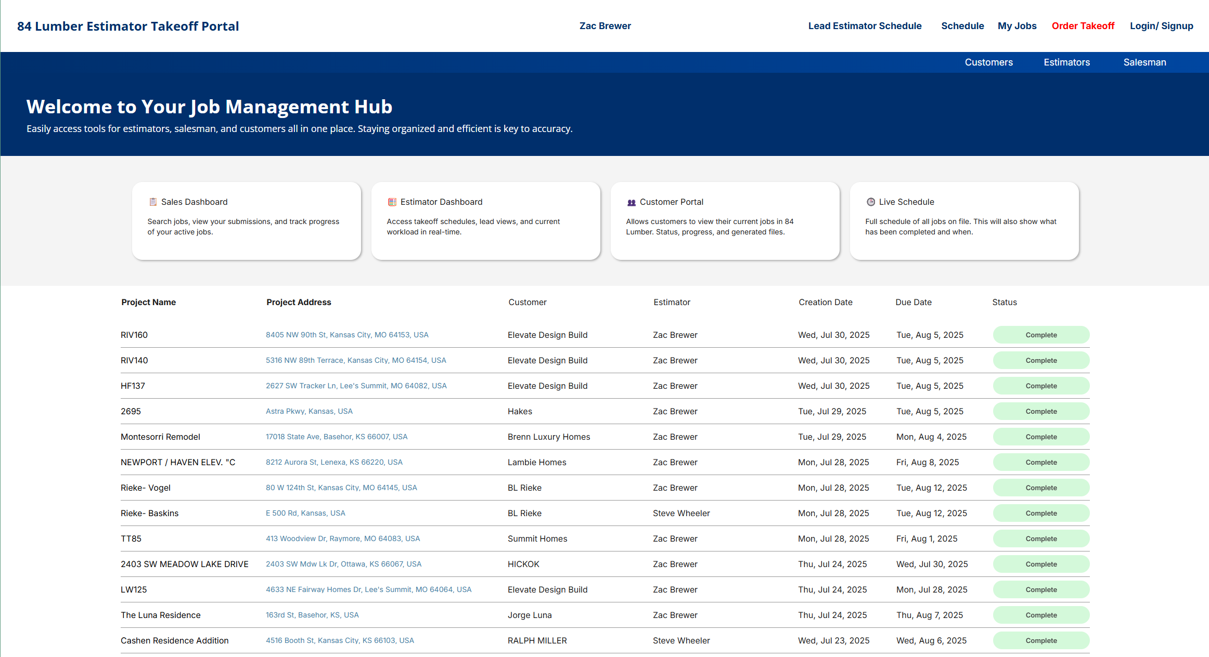
Task: Click the red Order Takeoff link
Action: click(x=1083, y=26)
